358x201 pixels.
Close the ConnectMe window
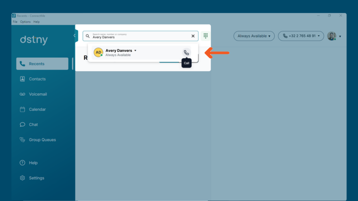pos(341,15)
